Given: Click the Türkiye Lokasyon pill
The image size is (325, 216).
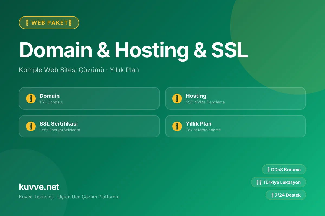Looking at the screenshot, I should 278,182.
